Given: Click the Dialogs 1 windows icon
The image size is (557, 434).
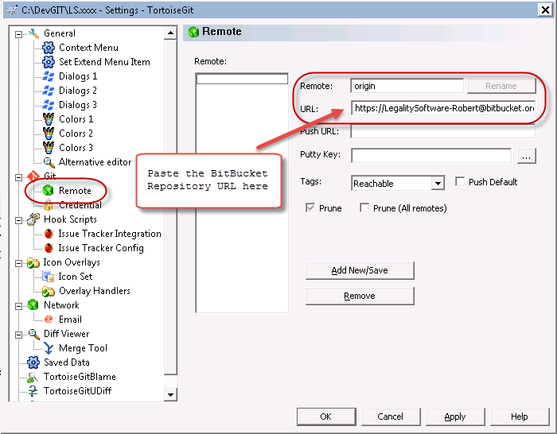Looking at the screenshot, I should click(49, 76).
